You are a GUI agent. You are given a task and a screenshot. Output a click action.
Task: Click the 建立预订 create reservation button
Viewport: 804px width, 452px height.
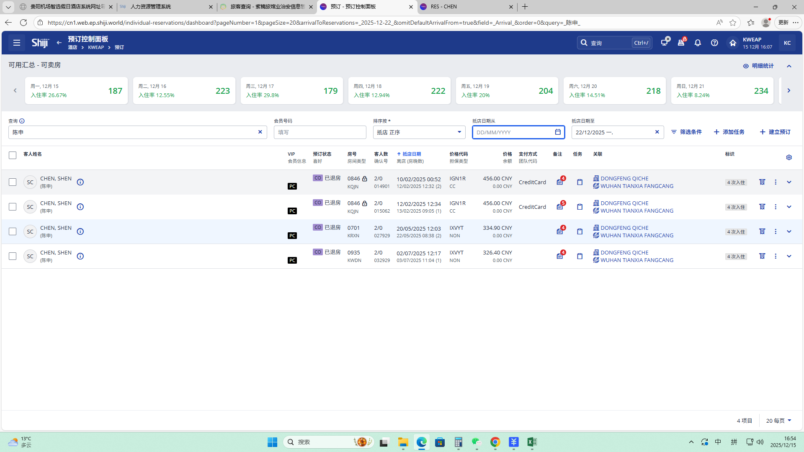click(775, 132)
